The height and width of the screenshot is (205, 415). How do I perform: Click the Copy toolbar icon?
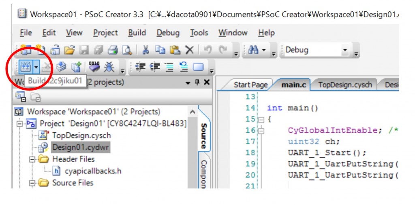160,50
